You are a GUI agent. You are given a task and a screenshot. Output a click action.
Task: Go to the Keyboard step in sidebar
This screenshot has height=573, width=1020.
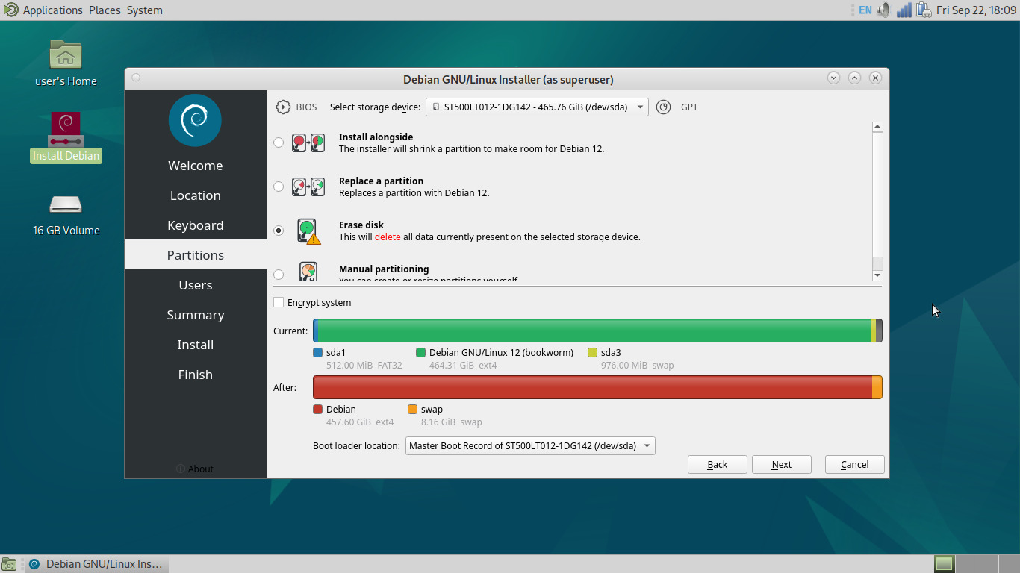[196, 225]
